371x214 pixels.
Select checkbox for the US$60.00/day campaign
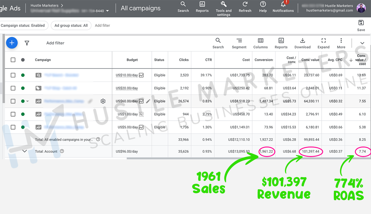[13, 101]
